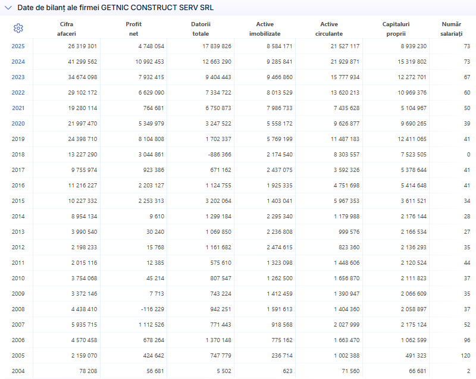Select the 2004 year row label
476x379 pixels.
coord(18,371)
